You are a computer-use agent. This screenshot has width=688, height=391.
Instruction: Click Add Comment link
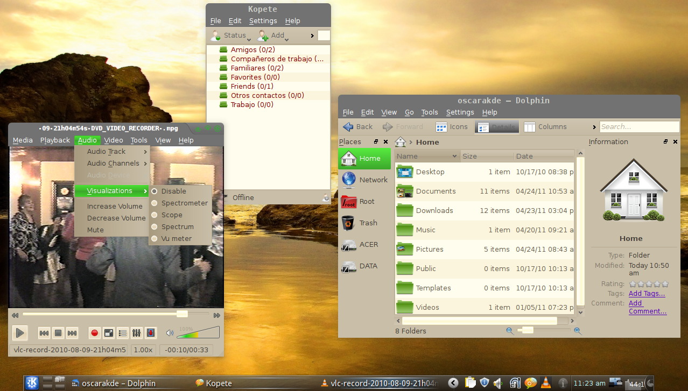click(x=647, y=307)
